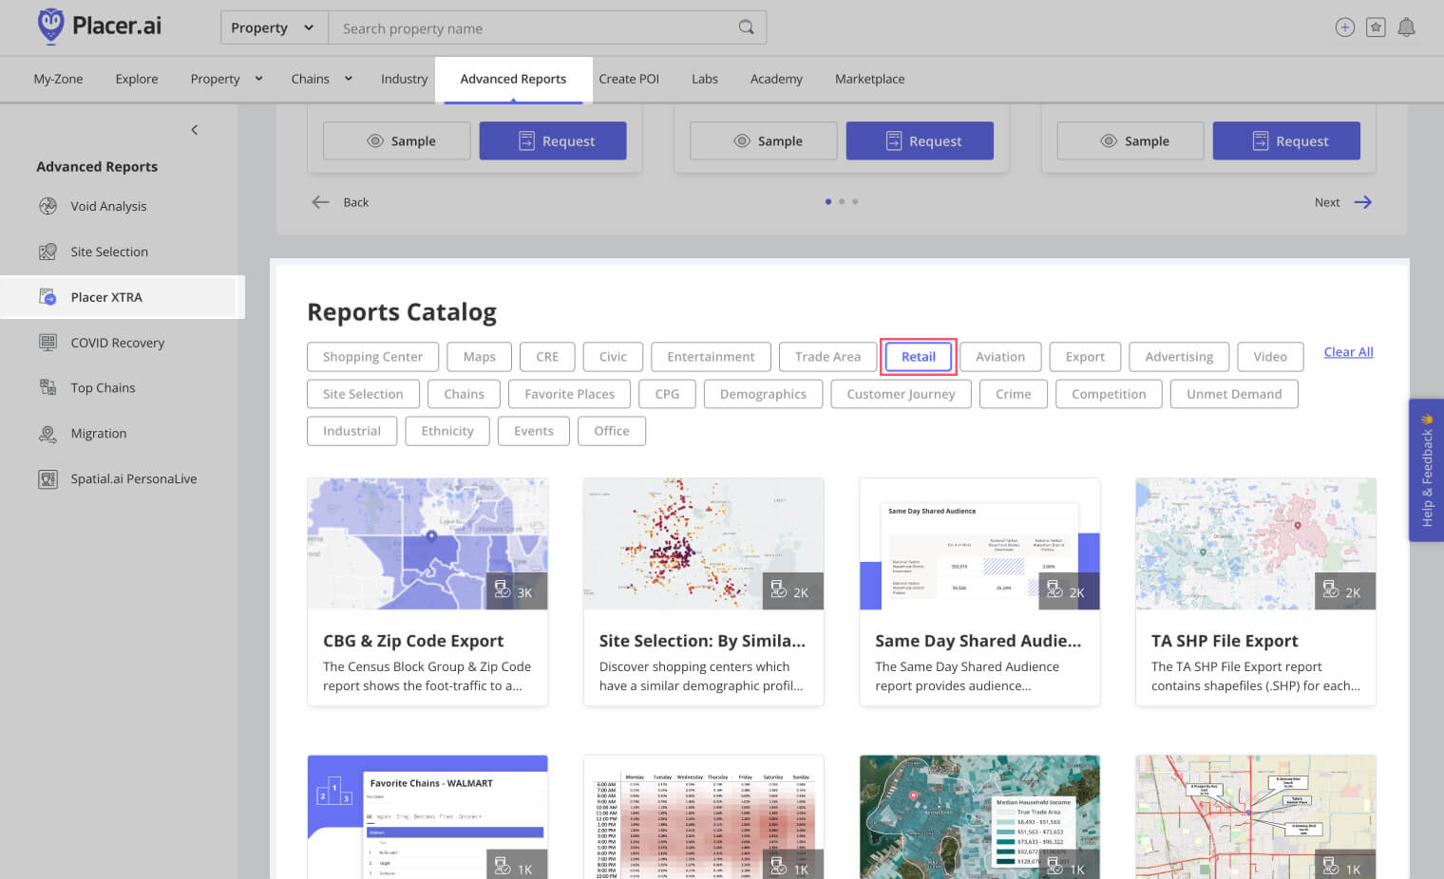Viewport: 1444px width, 879px height.
Task: Toggle the Aviation filter tag
Action: pos(1000,357)
